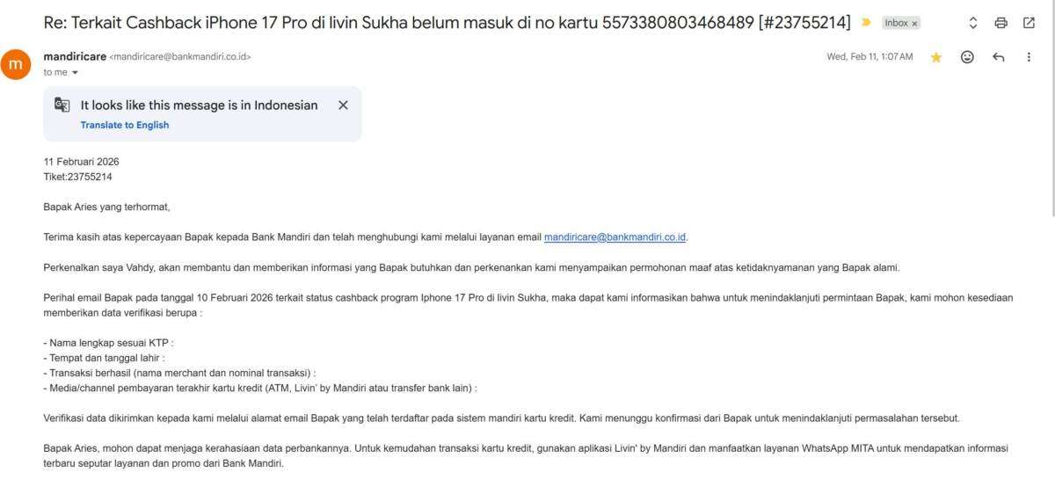Click the orange sender avatar with letter m
The image size is (1055, 480).
coord(15,64)
